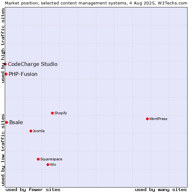Screen dimensions: 192x192
Task: Click the red Wix data point
Action: (x=48, y=165)
